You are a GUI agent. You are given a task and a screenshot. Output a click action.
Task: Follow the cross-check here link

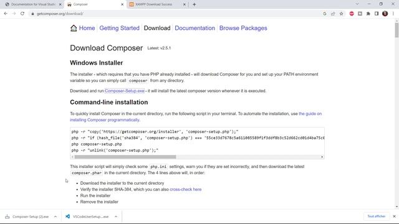pyautogui.click(x=186, y=189)
